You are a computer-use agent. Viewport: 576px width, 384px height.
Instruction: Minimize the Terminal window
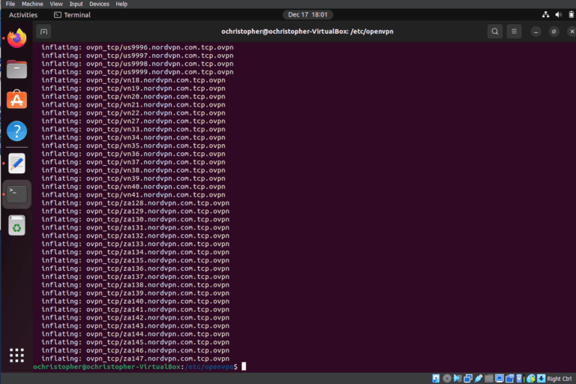(x=536, y=31)
